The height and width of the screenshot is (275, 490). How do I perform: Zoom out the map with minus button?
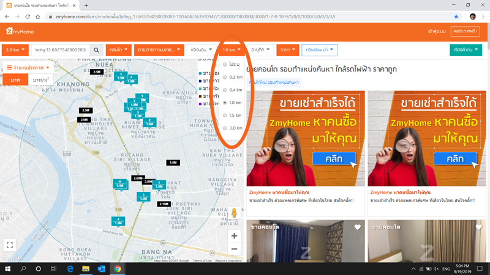(234, 249)
